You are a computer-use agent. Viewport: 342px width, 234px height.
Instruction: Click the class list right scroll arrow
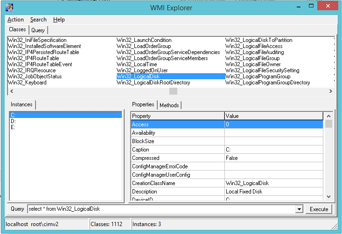[331, 91]
